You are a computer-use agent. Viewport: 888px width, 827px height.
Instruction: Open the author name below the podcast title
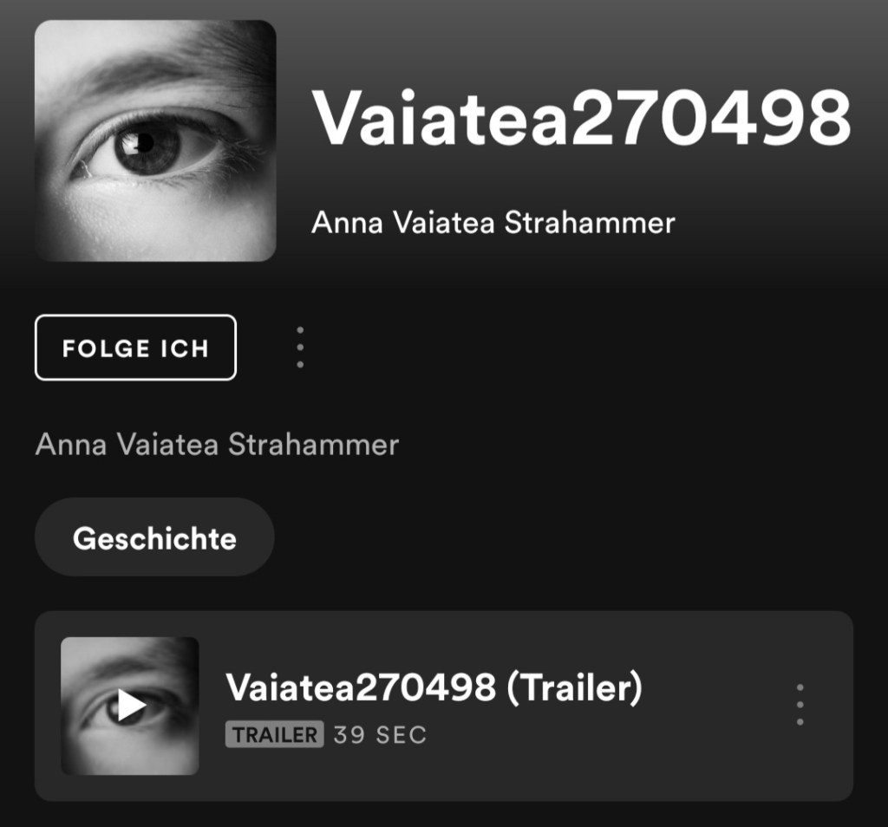[493, 223]
